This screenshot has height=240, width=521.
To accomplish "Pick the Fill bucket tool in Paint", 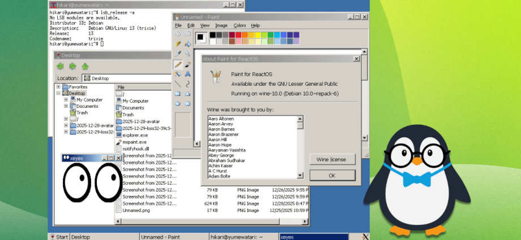I will [x=188, y=43].
